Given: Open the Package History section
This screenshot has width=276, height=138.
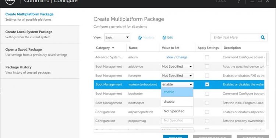Looking at the screenshot, I should click(x=40, y=70).
